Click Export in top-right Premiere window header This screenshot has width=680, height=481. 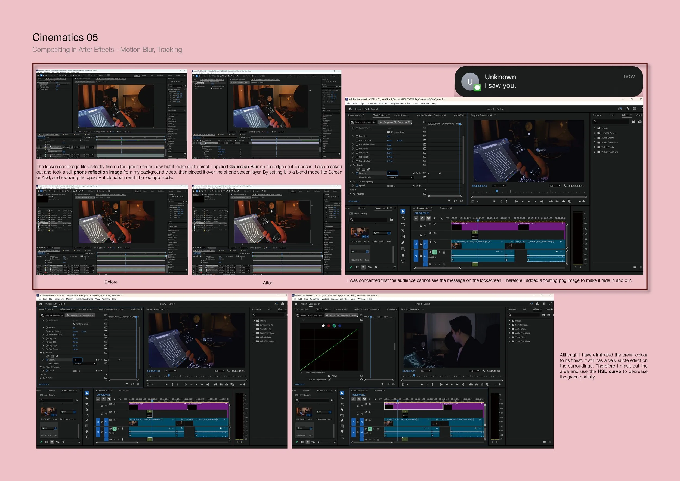pos(374,109)
